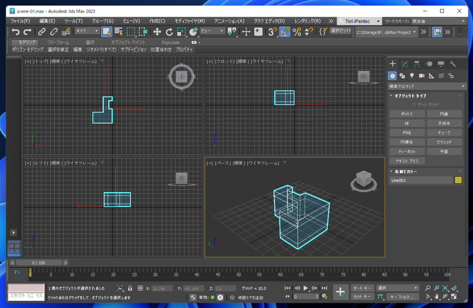Open the レンダリング(R) menu

pyautogui.click(x=307, y=21)
